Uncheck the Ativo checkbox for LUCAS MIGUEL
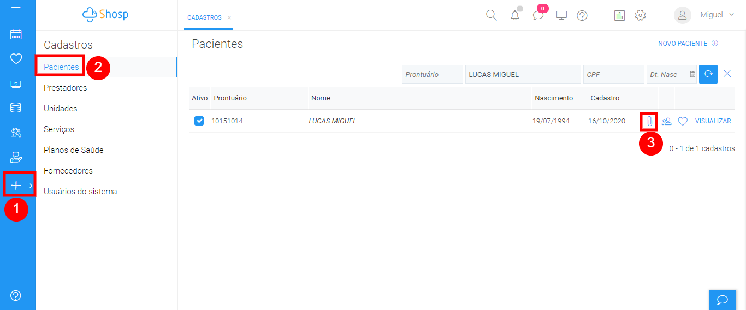The width and height of the screenshot is (746, 310). 199,121
